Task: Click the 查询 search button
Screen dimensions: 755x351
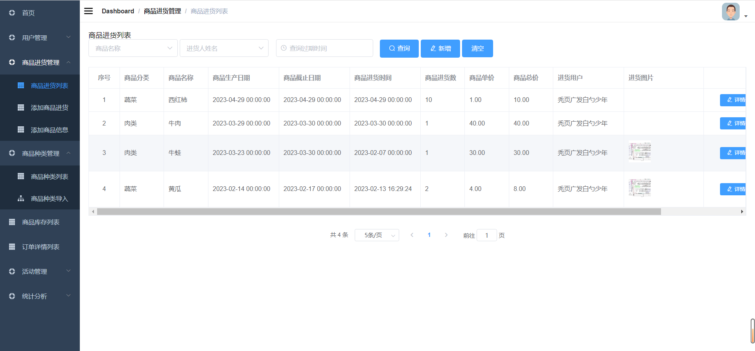Action: click(399, 48)
